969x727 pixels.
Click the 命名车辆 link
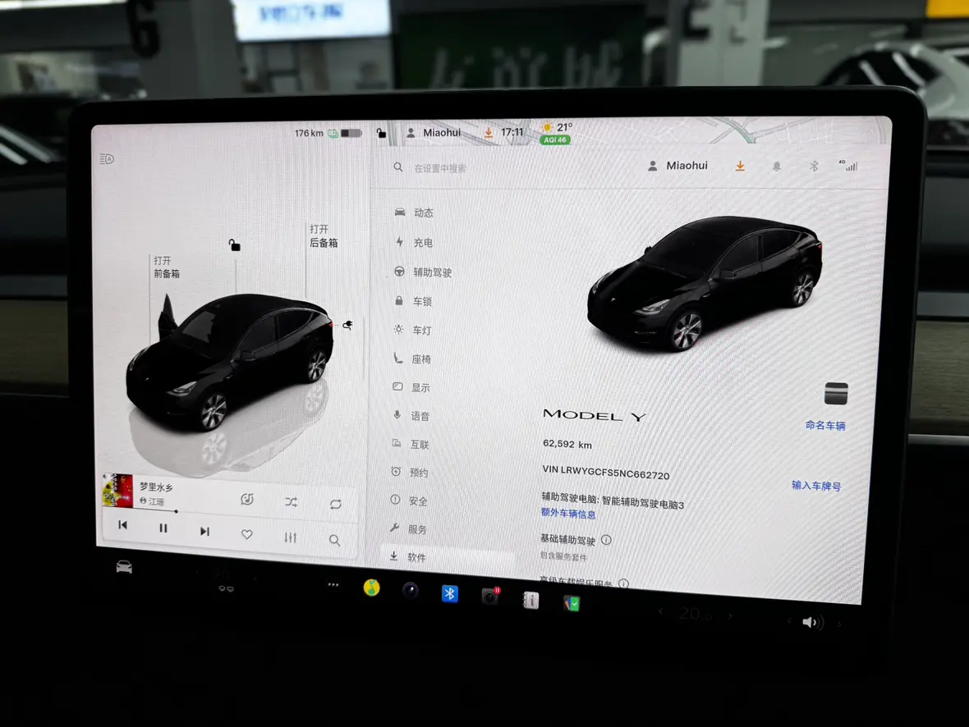pyautogui.click(x=825, y=425)
